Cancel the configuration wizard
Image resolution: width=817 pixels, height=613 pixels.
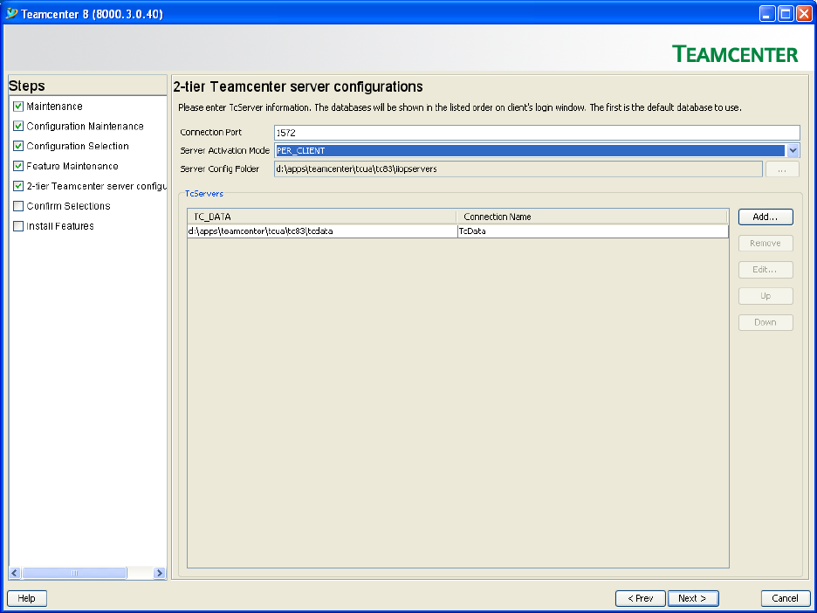(786, 598)
